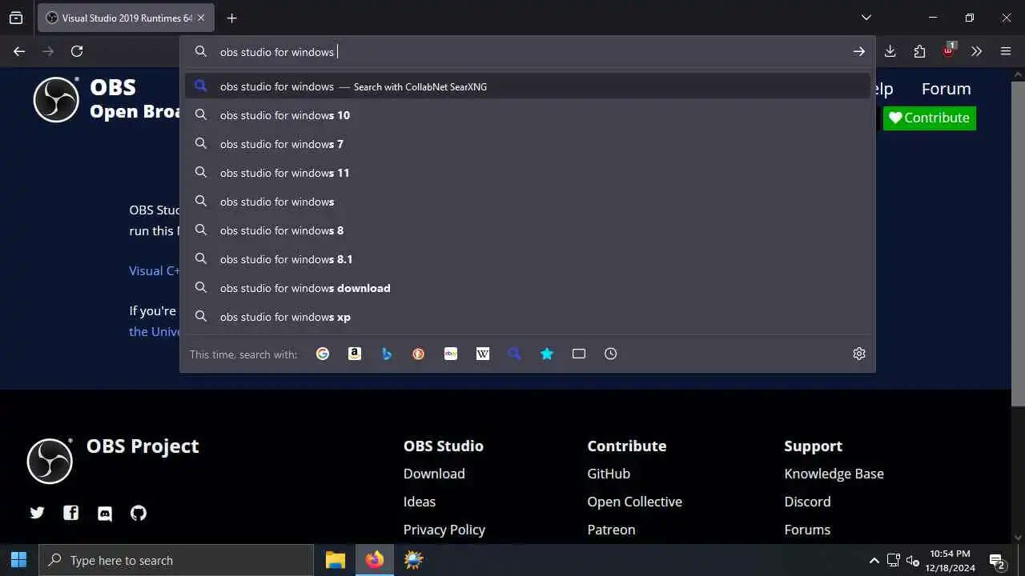Go back to previous page

tap(19, 51)
